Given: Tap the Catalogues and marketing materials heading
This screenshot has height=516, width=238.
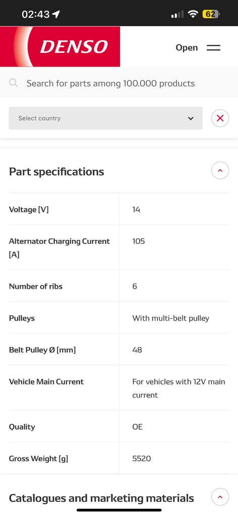Looking at the screenshot, I should point(101,498).
